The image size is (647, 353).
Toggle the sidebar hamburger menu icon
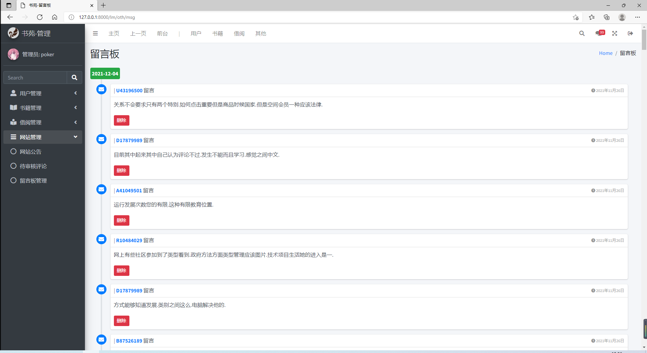pyautogui.click(x=95, y=33)
